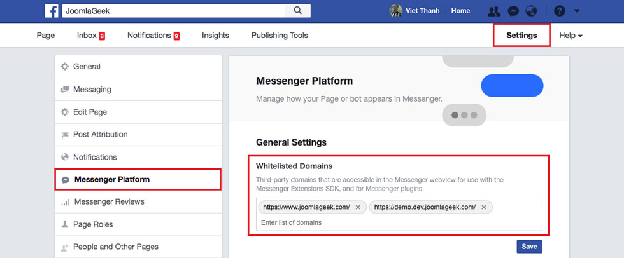Click the JoomlaGeek search field
The image size is (624, 258).
coord(173,11)
